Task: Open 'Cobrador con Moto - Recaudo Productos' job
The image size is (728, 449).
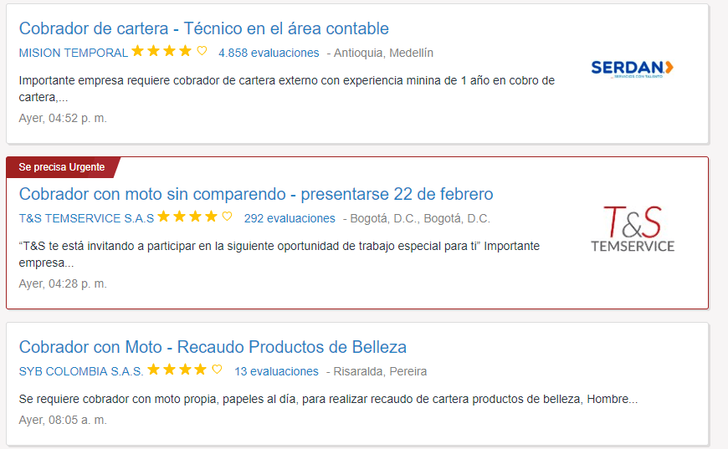Action: coord(213,347)
